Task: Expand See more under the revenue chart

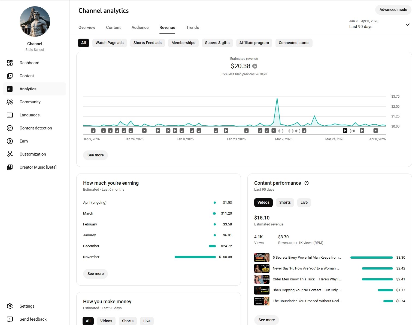Action: pos(95,155)
